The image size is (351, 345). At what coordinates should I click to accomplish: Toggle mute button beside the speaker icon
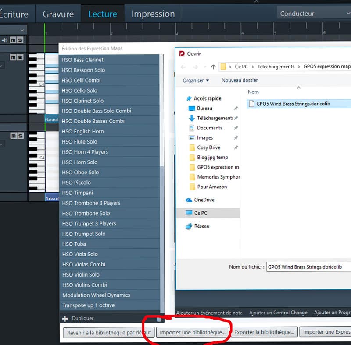pyautogui.click(x=13, y=40)
